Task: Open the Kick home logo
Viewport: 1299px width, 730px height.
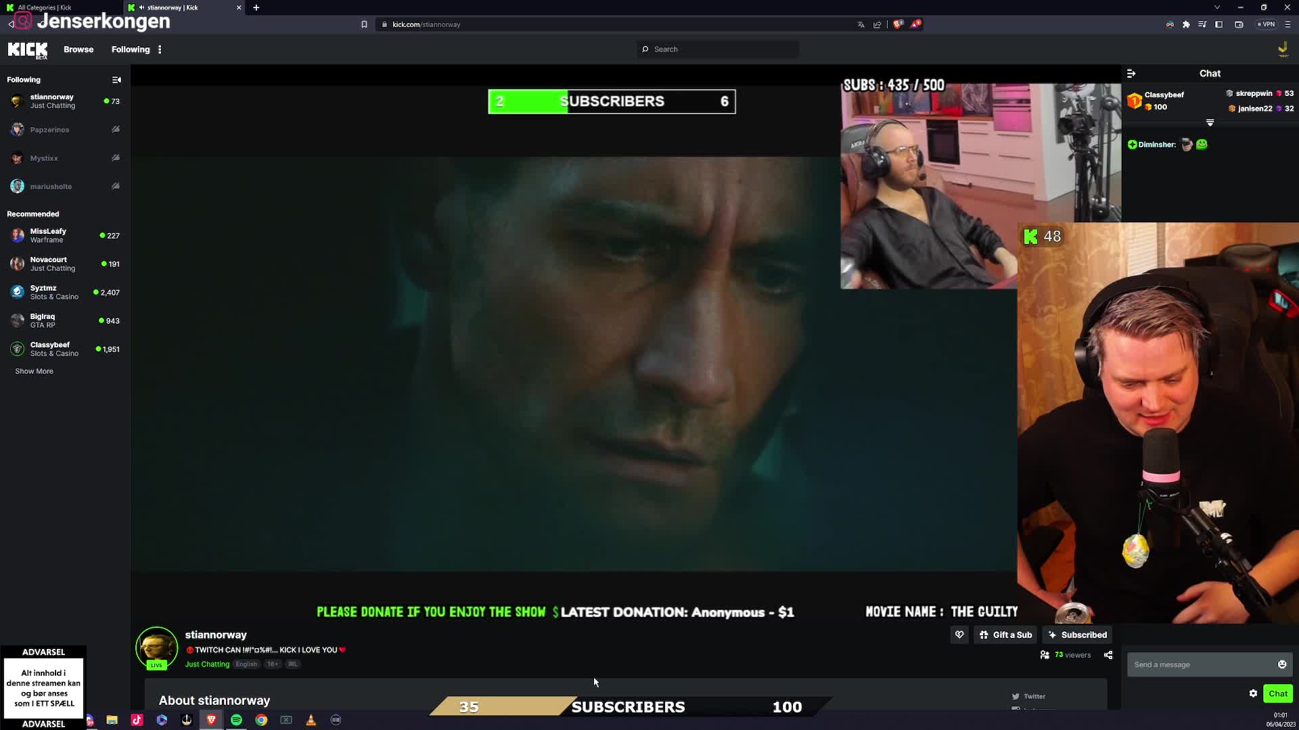Action: (28, 50)
